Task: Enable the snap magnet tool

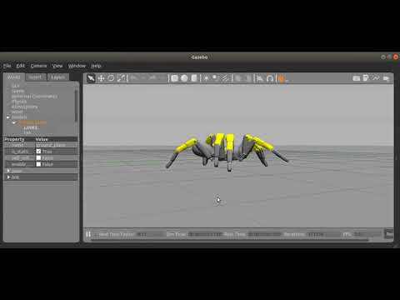Action: pyautogui.click(x=270, y=78)
